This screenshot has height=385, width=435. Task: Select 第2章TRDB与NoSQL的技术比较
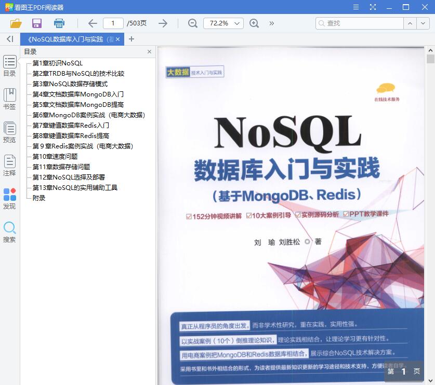[x=78, y=73]
